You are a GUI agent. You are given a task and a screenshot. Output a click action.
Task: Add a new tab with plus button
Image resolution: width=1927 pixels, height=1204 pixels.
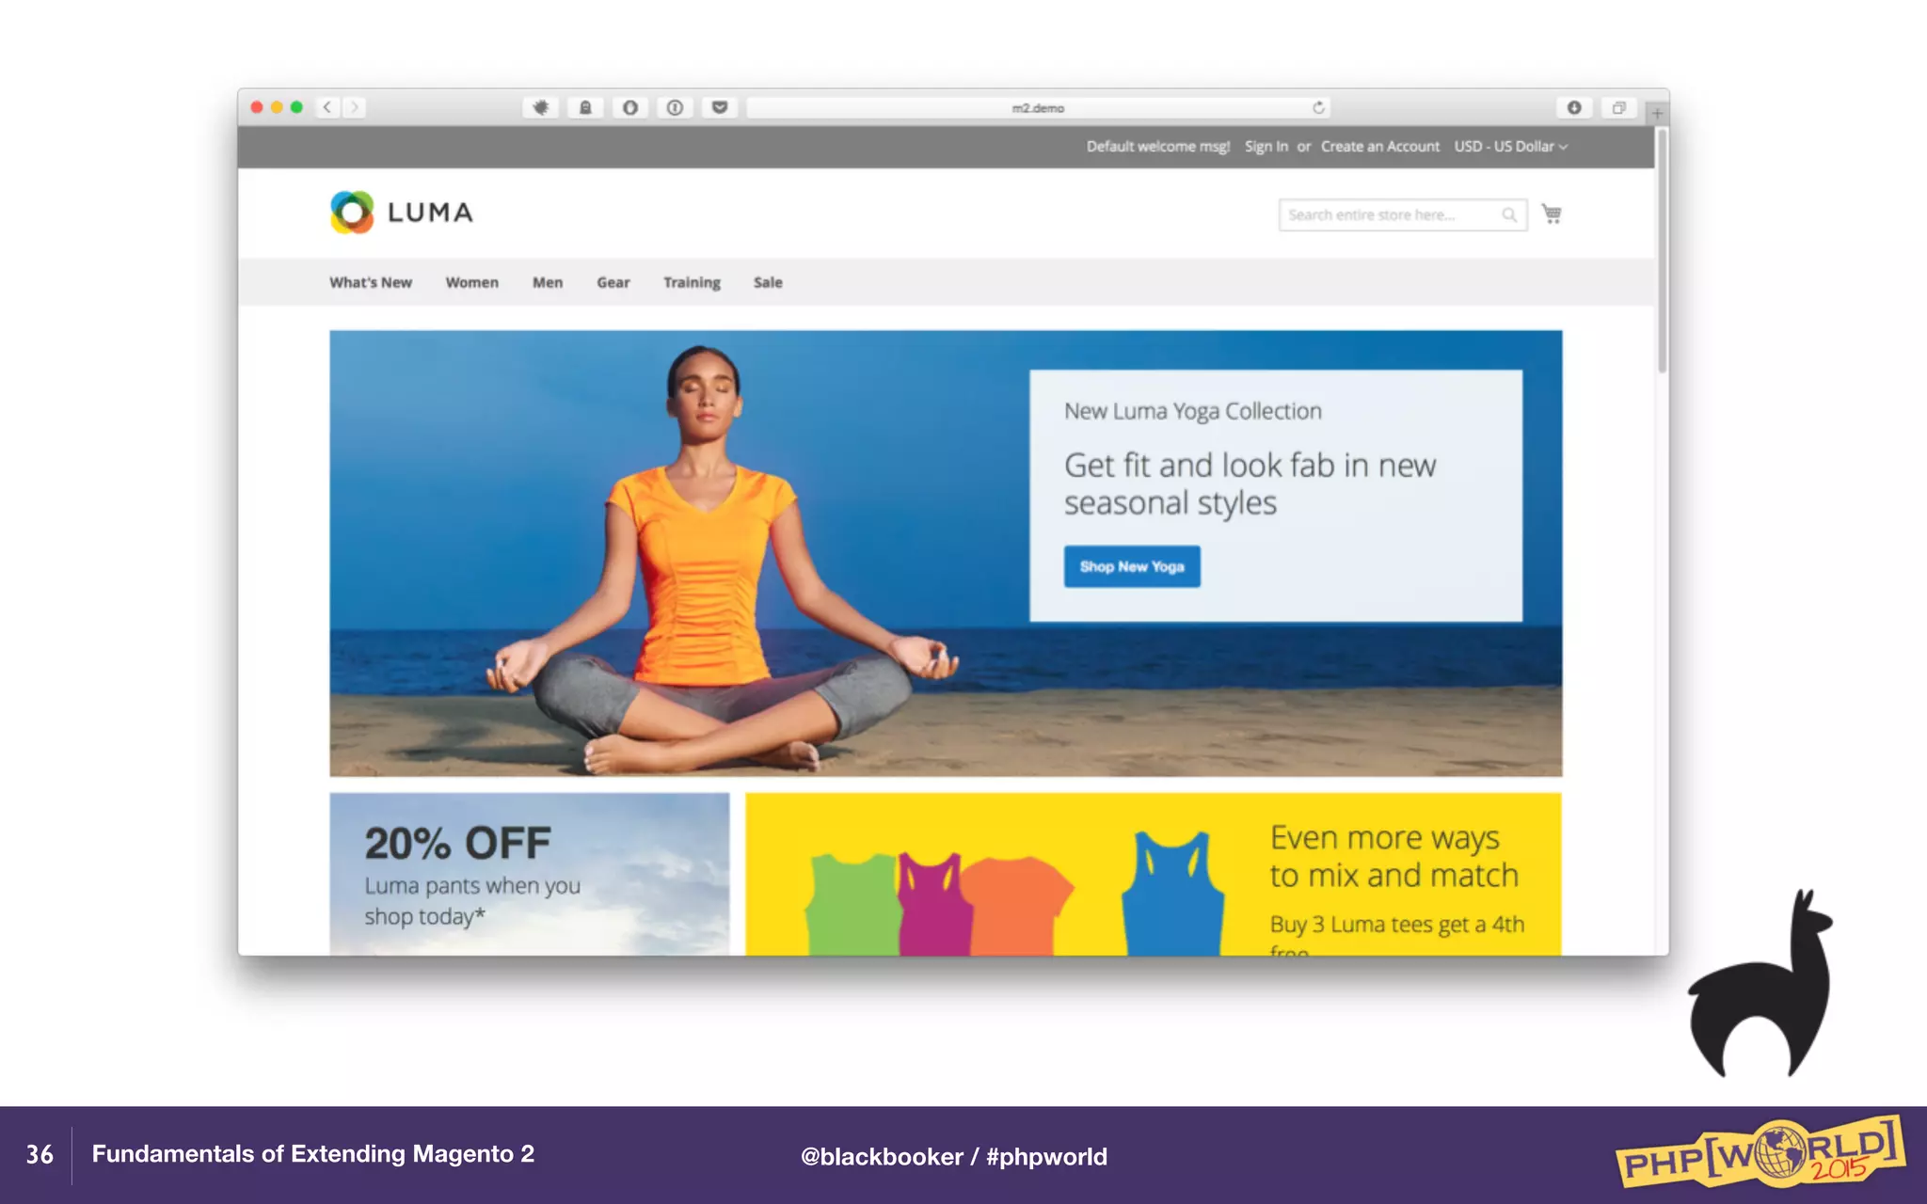1657,113
